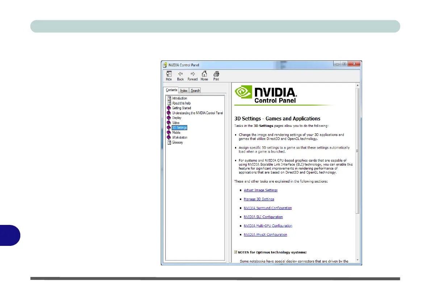Image resolution: width=431 pixels, height=303 pixels.
Task: Select the Glossary topic label
Action: 177,142
